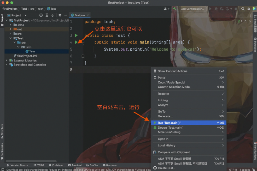Select Debug 'Test.main()' in context menu
Image resolution: width=257 pixels, height=171 pixels.
(188, 128)
